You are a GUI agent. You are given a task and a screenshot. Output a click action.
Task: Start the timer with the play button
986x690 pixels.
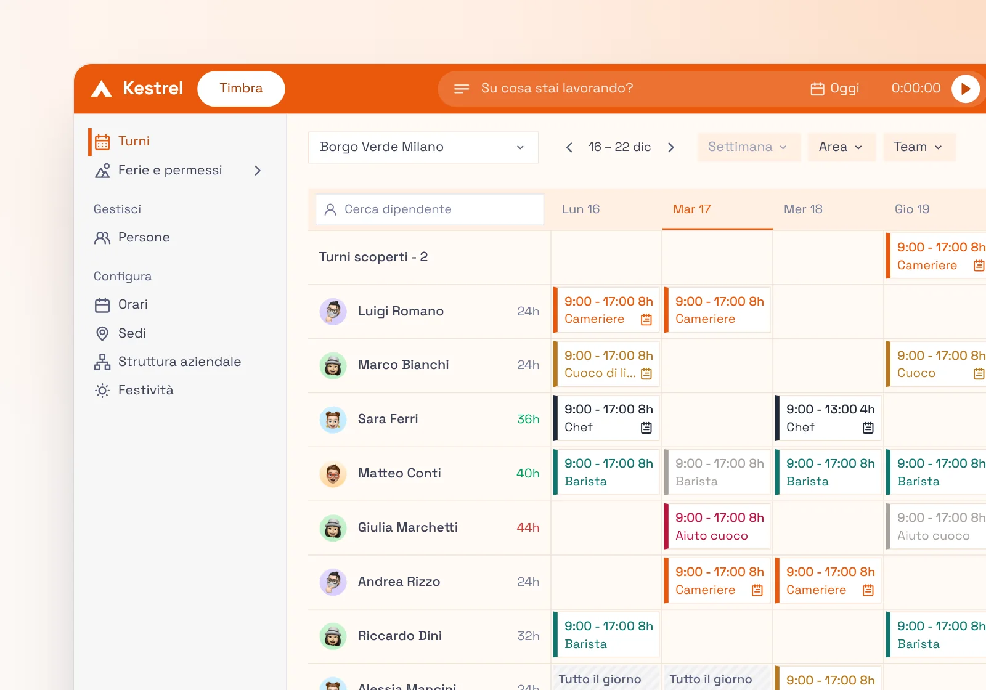(965, 89)
